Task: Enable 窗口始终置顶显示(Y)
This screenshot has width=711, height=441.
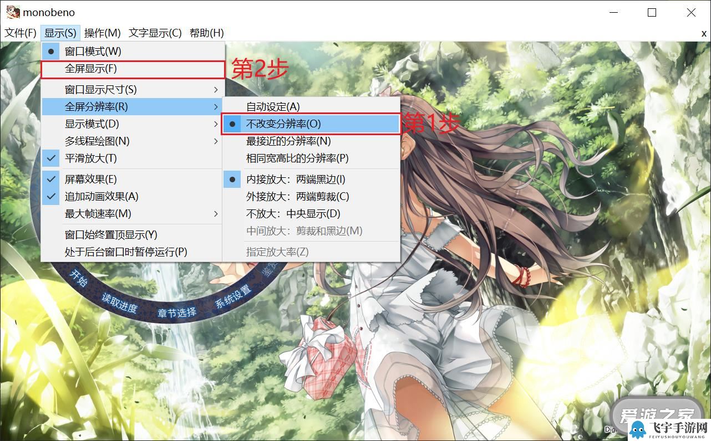Action: click(133, 234)
